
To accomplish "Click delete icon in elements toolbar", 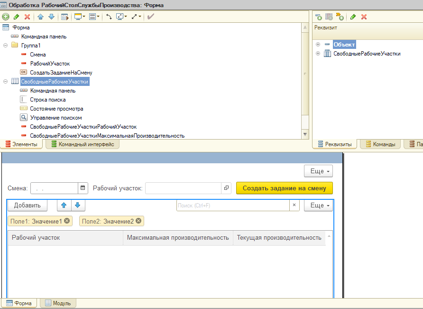I will pos(27,17).
